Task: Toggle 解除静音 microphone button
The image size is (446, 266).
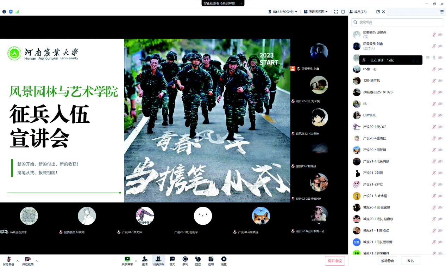Action: pyautogui.click(x=9, y=259)
